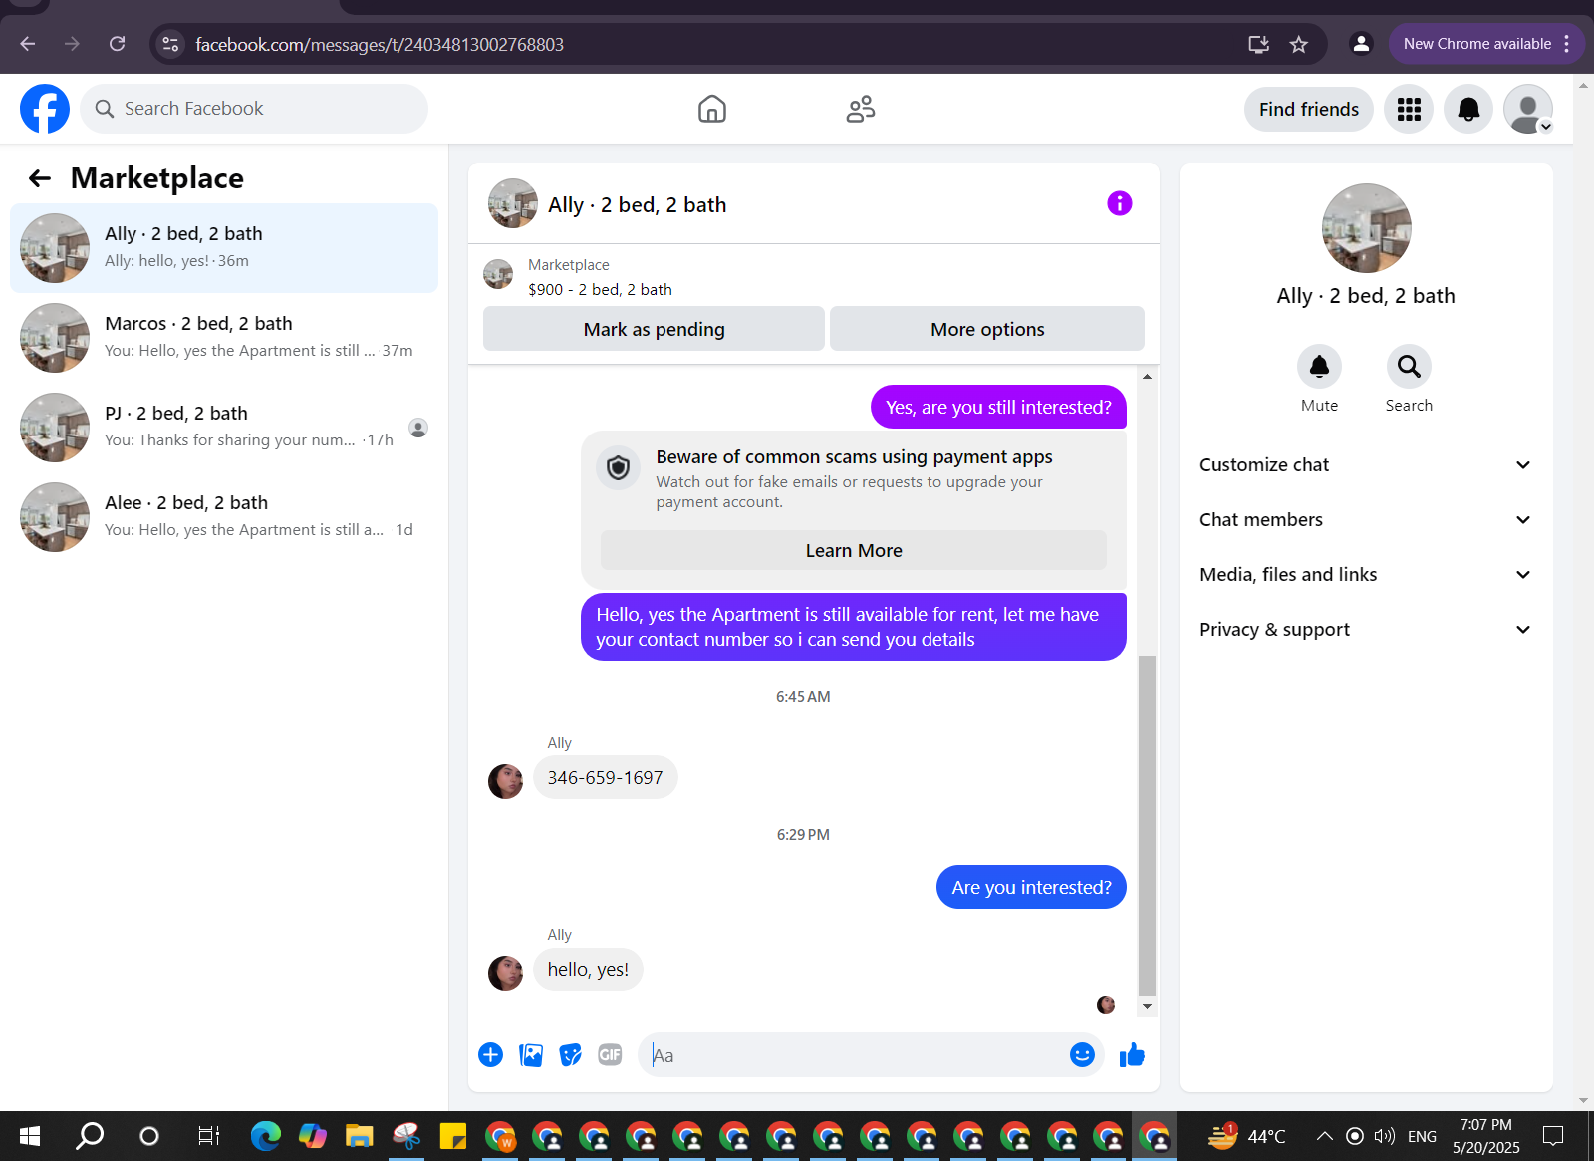Click the seen receipt avatar below messages
This screenshot has height=1161, width=1594.
1106,1005
